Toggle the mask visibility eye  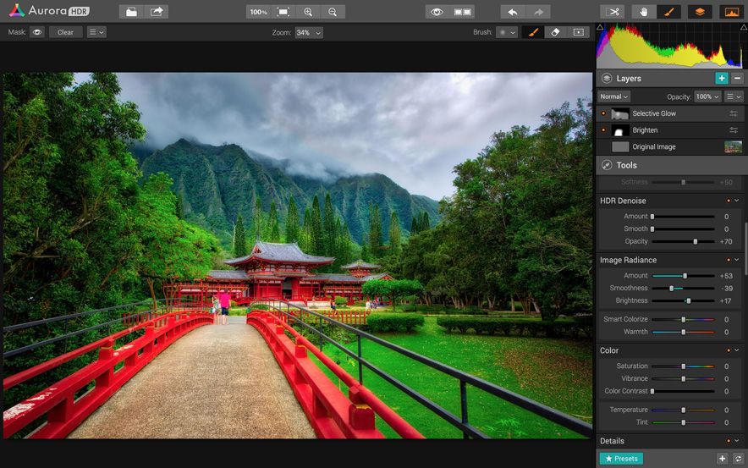click(x=37, y=32)
